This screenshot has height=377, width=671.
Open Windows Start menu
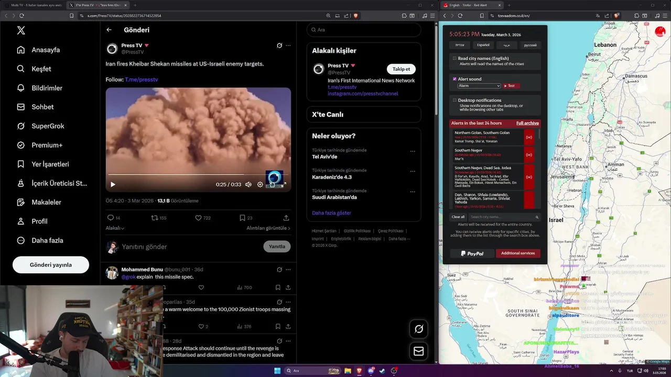click(x=277, y=371)
